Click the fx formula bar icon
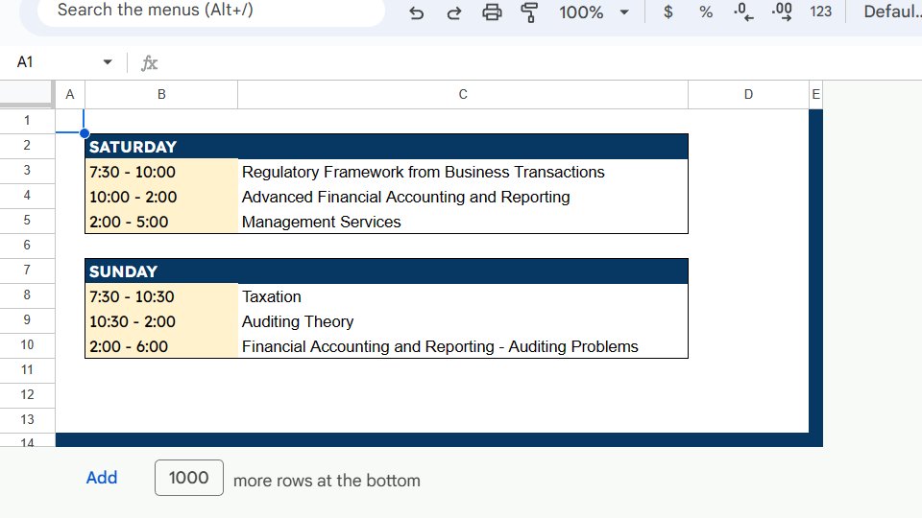This screenshot has width=922, height=518. click(x=150, y=62)
